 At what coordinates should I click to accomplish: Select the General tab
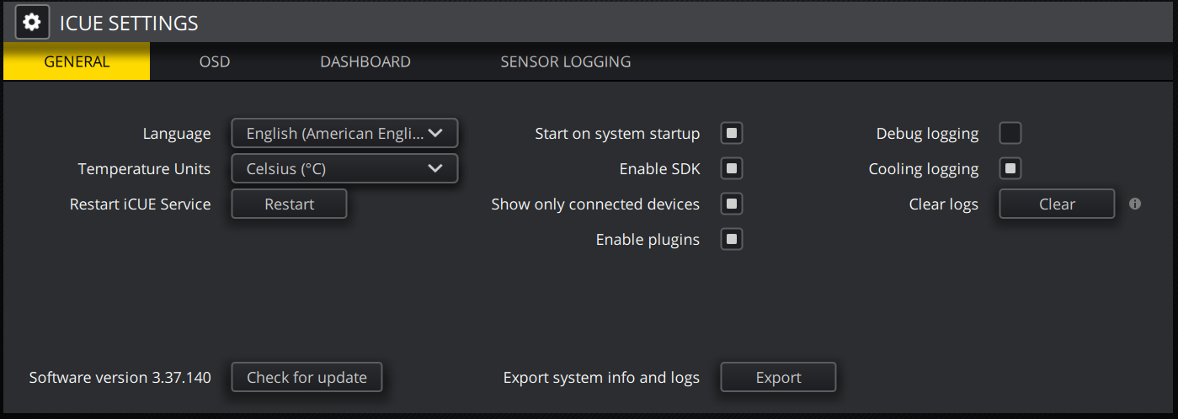tap(77, 61)
